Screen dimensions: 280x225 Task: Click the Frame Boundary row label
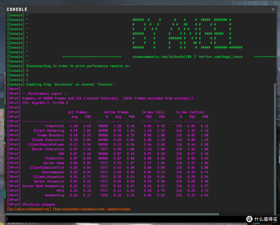[x=51, y=135]
